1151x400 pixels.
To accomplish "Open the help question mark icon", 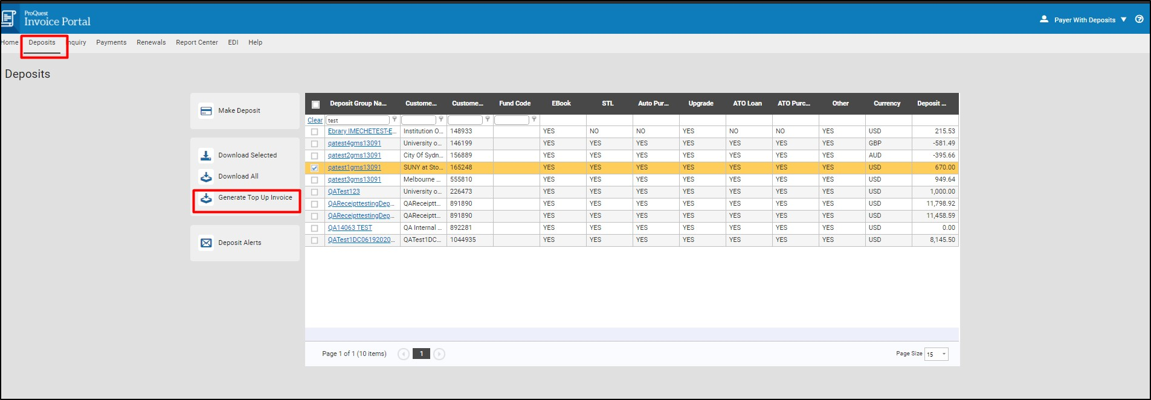I will (x=1139, y=19).
